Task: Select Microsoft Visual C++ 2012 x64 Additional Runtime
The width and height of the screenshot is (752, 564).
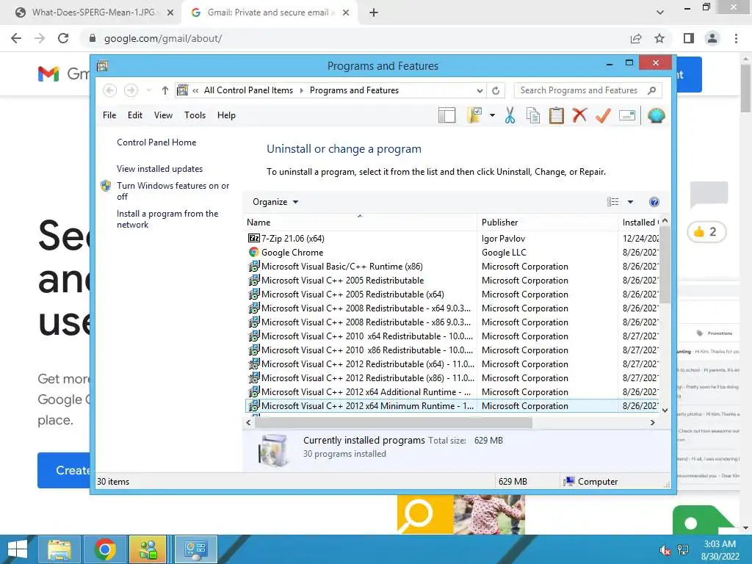Action: point(452,392)
